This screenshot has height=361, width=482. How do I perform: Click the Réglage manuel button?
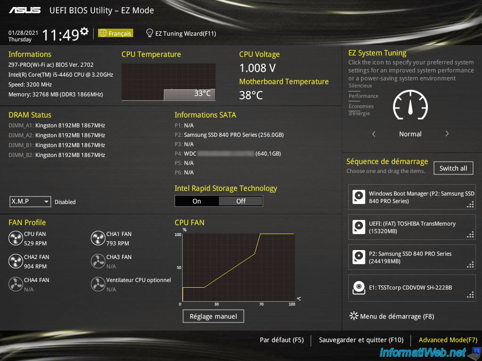(213, 316)
